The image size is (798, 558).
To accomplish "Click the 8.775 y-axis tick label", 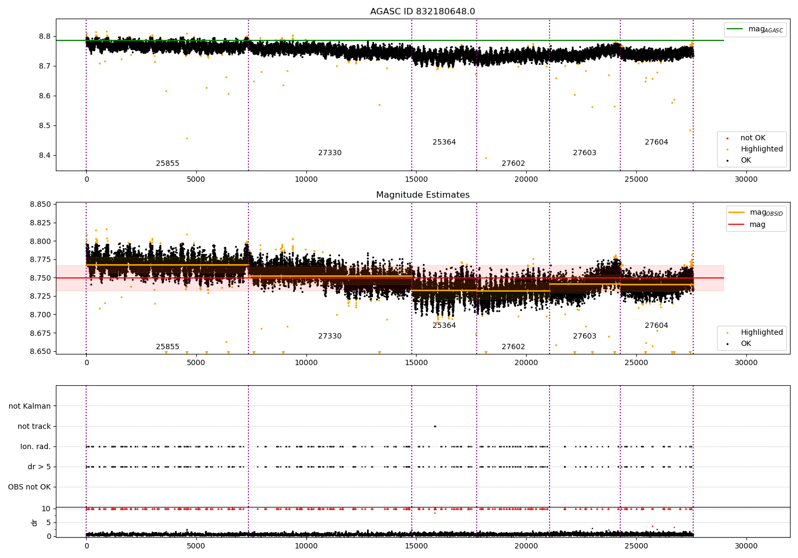I will (40, 260).
